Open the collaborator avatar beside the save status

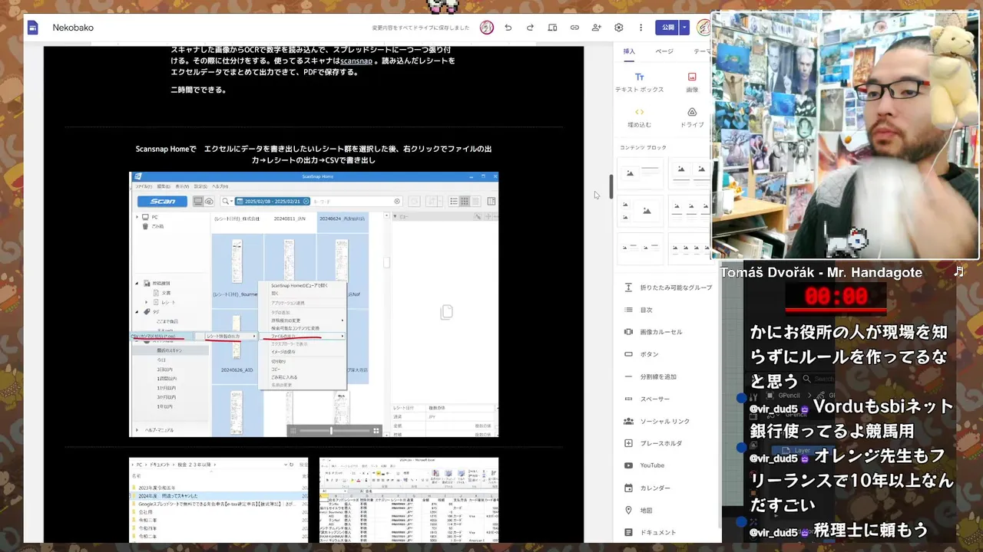[486, 28]
